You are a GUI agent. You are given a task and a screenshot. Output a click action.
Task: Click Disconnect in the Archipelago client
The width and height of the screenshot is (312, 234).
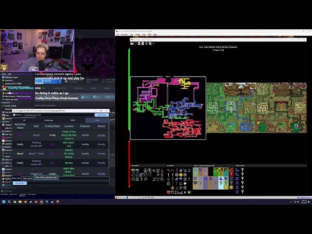tap(102, 115)
